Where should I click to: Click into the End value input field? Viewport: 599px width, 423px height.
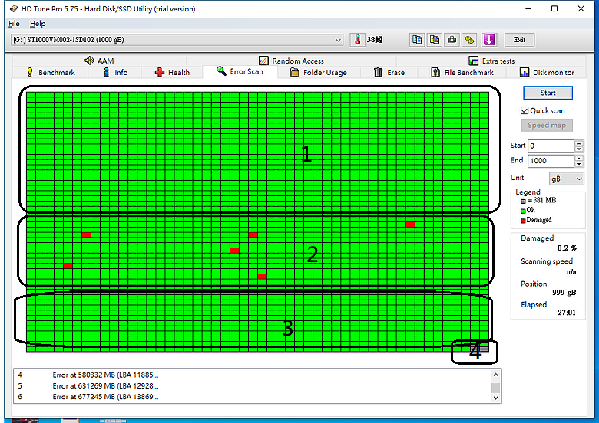point(549,162)
